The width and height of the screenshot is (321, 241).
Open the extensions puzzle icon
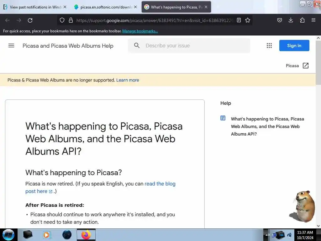point(302,20)
